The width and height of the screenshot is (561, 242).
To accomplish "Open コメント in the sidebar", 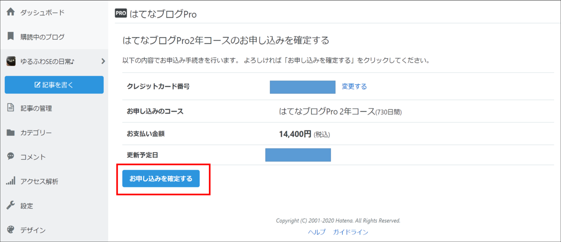I will pyautogui.click(x=33, y=157).
